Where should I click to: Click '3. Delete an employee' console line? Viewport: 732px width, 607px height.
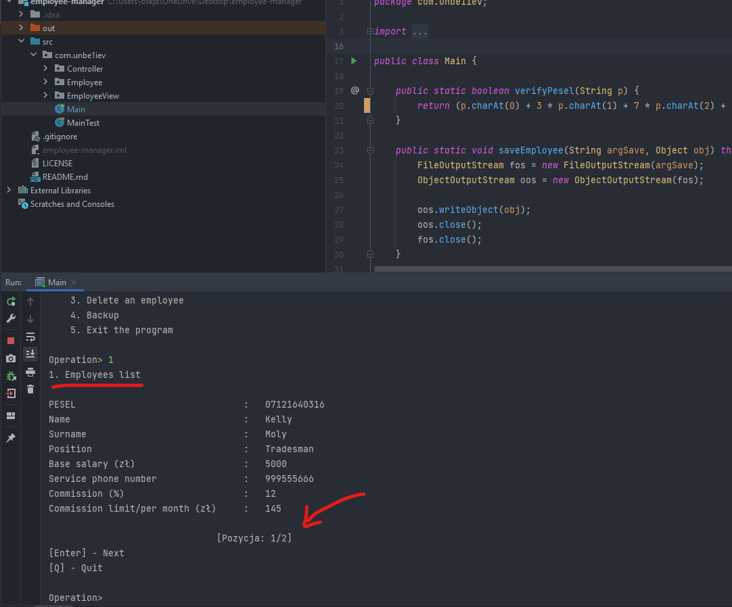point(127,300)
